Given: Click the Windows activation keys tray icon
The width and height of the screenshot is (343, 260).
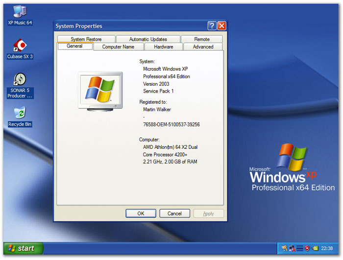Looking at the screenshot, I should pos(284,248).
